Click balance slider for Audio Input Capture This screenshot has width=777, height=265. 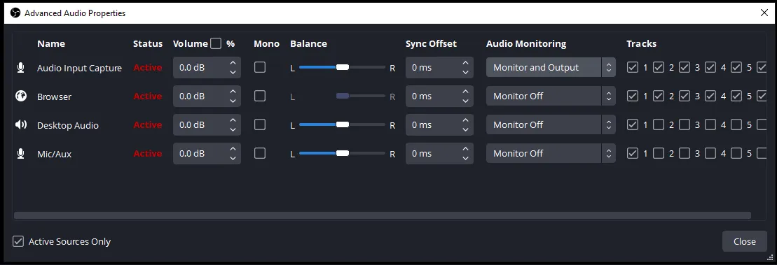coord(342,67)
